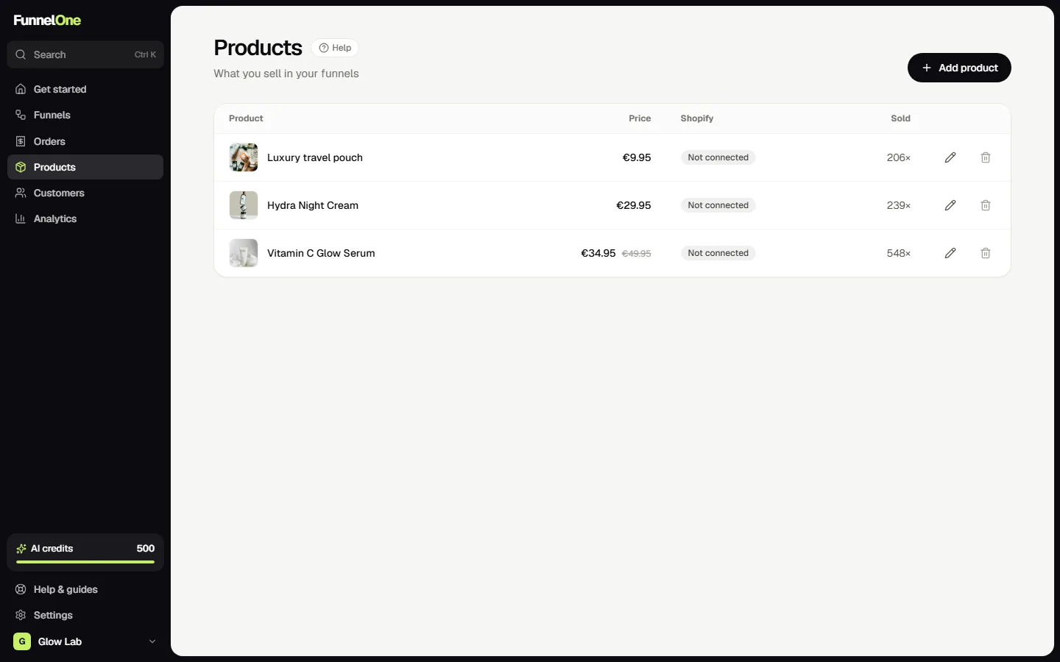Delete Hydra Night Cream with trash icon

pyautogui.click(x=986, y=205)
